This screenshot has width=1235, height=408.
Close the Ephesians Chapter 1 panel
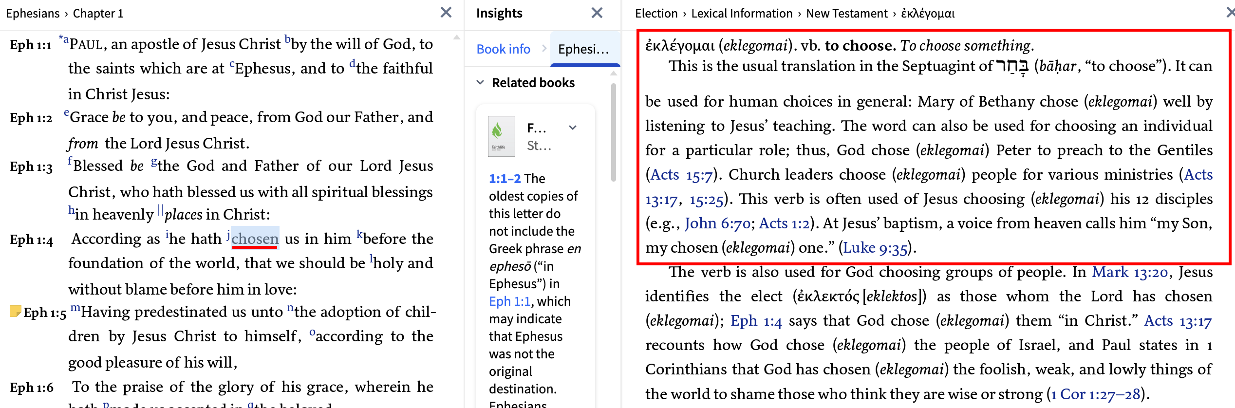tap(446, 13)
